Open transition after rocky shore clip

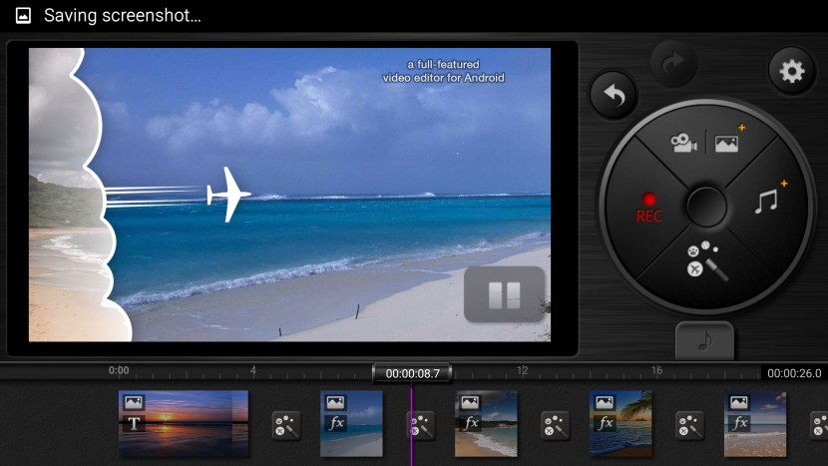555,426
